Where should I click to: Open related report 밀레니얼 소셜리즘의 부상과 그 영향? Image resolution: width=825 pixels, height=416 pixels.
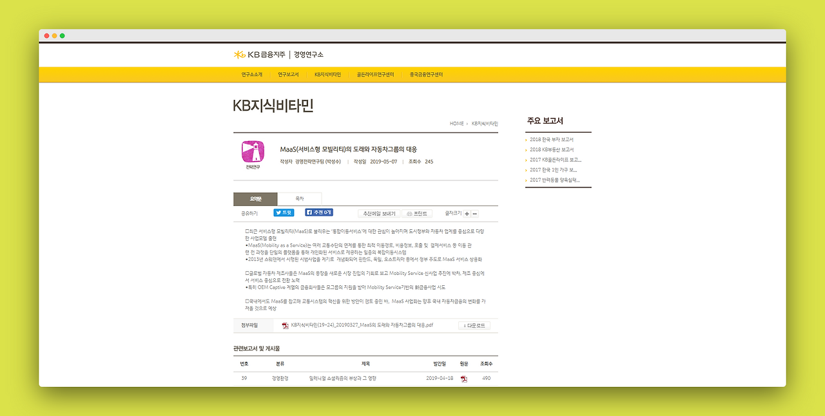pos(343,378)
